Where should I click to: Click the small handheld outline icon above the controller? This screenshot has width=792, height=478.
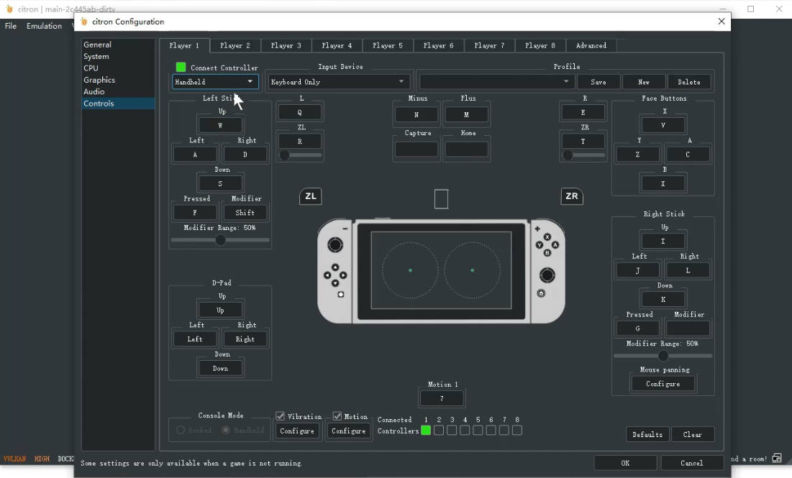pyautogui.click(x=441, y=199)
